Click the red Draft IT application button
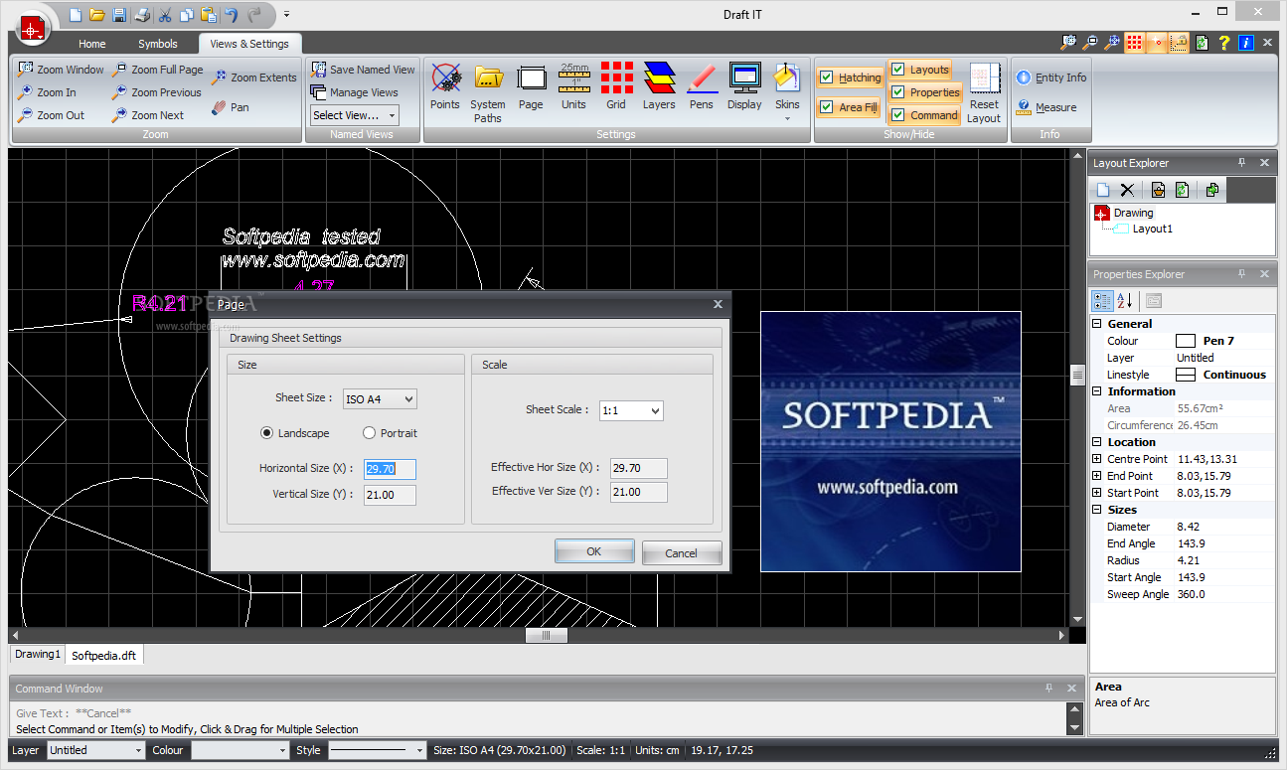Screen dimensions: 1287x770 [34, 28]
